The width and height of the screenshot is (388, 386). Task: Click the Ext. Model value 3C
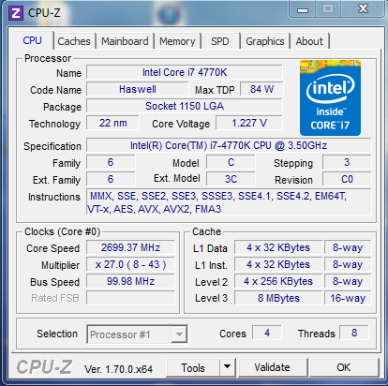click(x=231, y=179)
